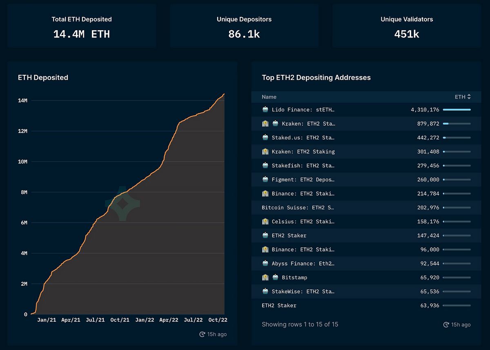Click the end of the orange chart line
490x350 pixels.
click(x=224, y=94)
